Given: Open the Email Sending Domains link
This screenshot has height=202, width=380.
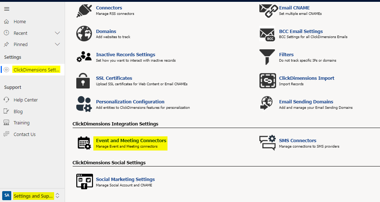Looking at the screenshot, I should click(306, 102).
